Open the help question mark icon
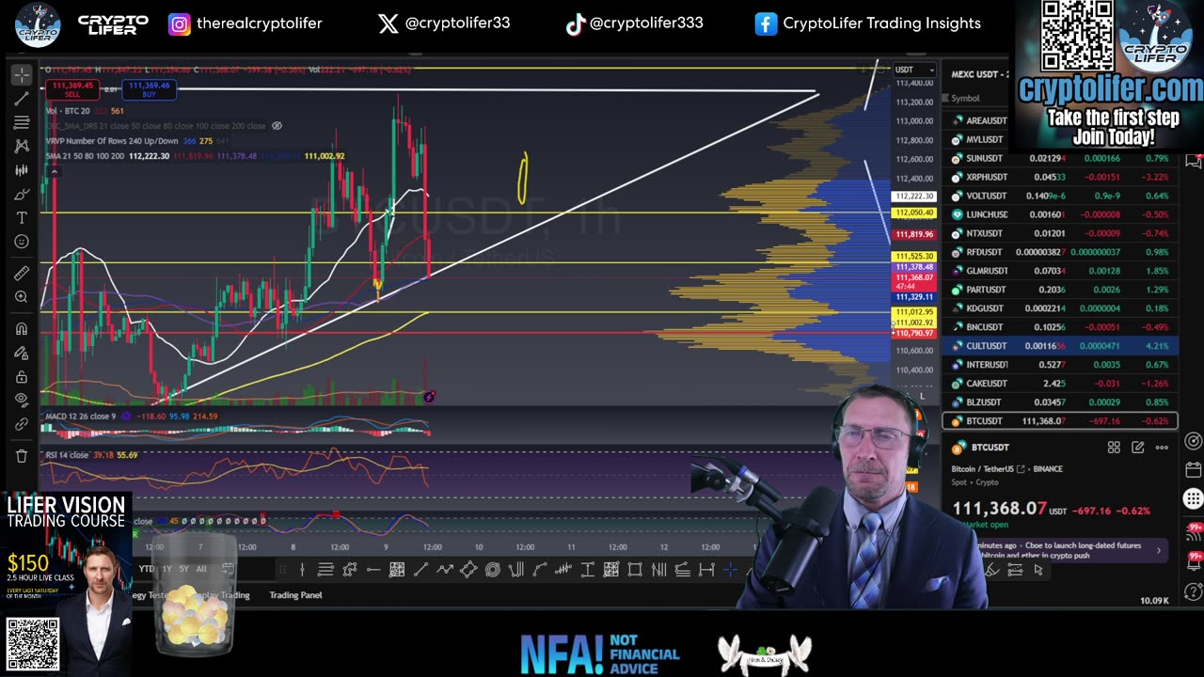The height and width of the screenshot is (677, 1204). (1193, 591)
